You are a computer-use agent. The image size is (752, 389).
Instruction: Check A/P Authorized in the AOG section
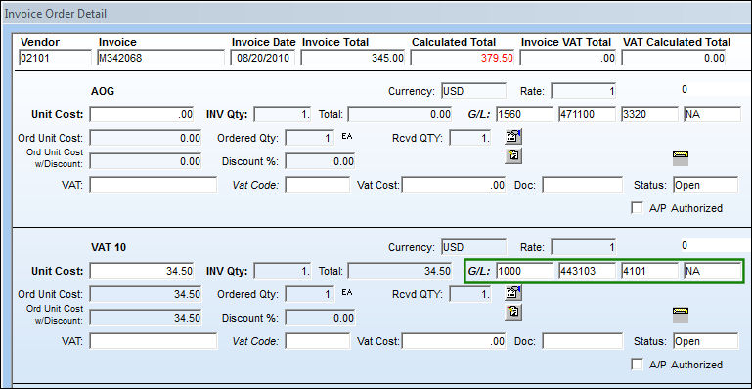(x=637, y=208)
